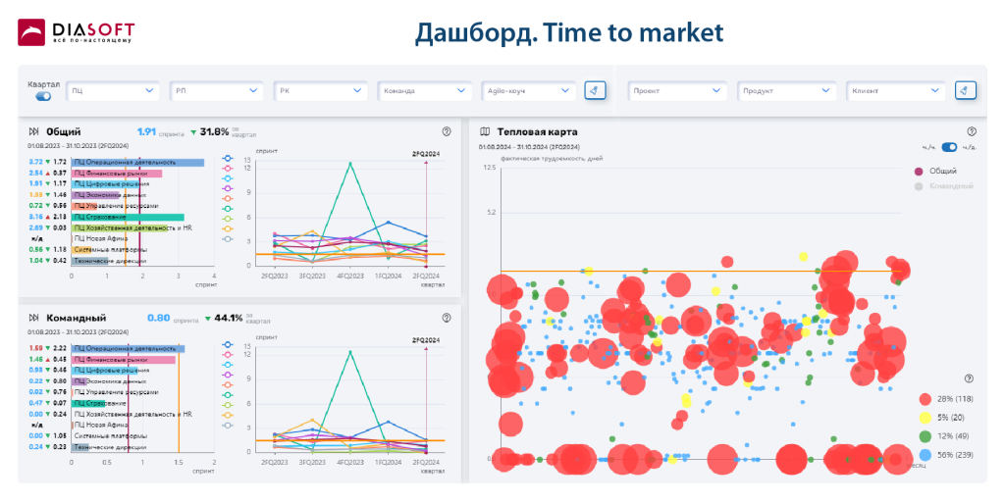Click the fast-forward icon beside Командный title
1005x503 pixels.
point(34,318)
